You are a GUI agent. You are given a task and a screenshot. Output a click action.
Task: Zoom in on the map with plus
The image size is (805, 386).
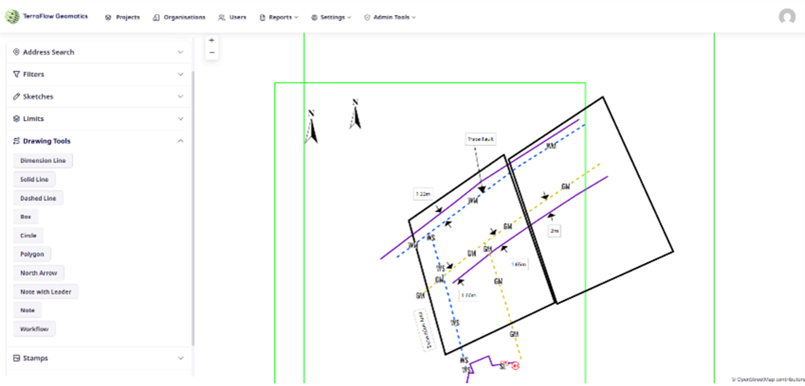pyautogui.click(x=212, y=40)
